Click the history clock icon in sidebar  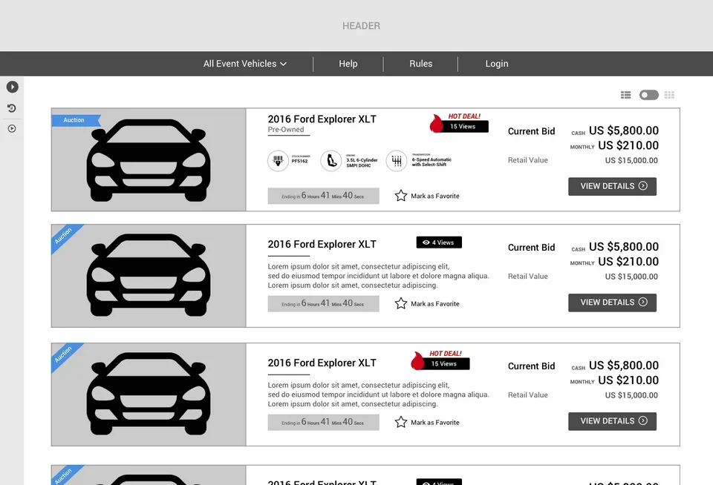point(12,108)
